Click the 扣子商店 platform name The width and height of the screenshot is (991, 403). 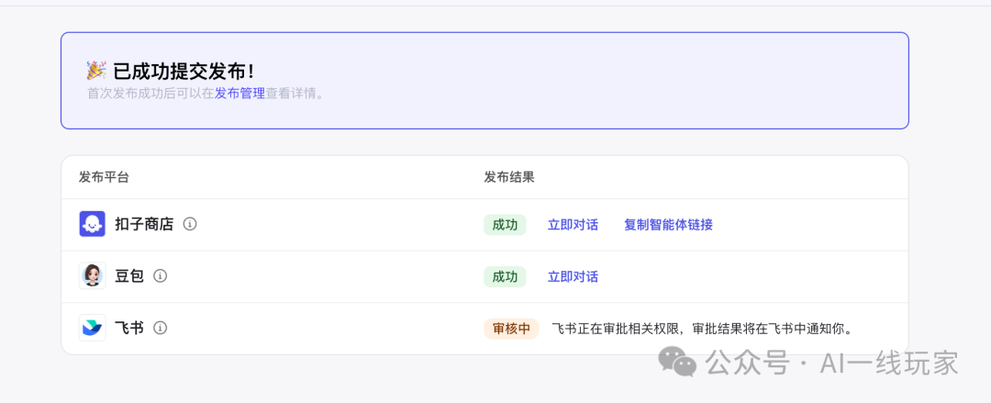click(x=144, y=224)
